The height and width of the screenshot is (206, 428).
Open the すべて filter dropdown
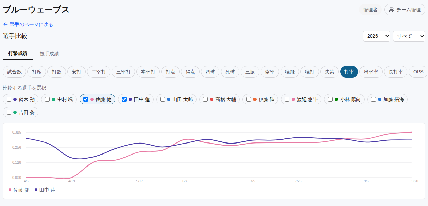(409, 36)
